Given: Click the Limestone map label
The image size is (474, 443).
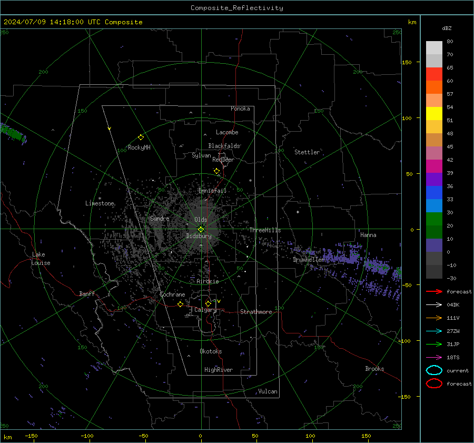Looking at the screenshot, I should click(x=100, y=203).
